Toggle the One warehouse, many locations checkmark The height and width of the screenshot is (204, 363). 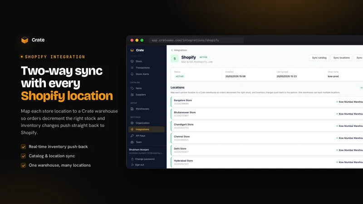pos(24,165)
